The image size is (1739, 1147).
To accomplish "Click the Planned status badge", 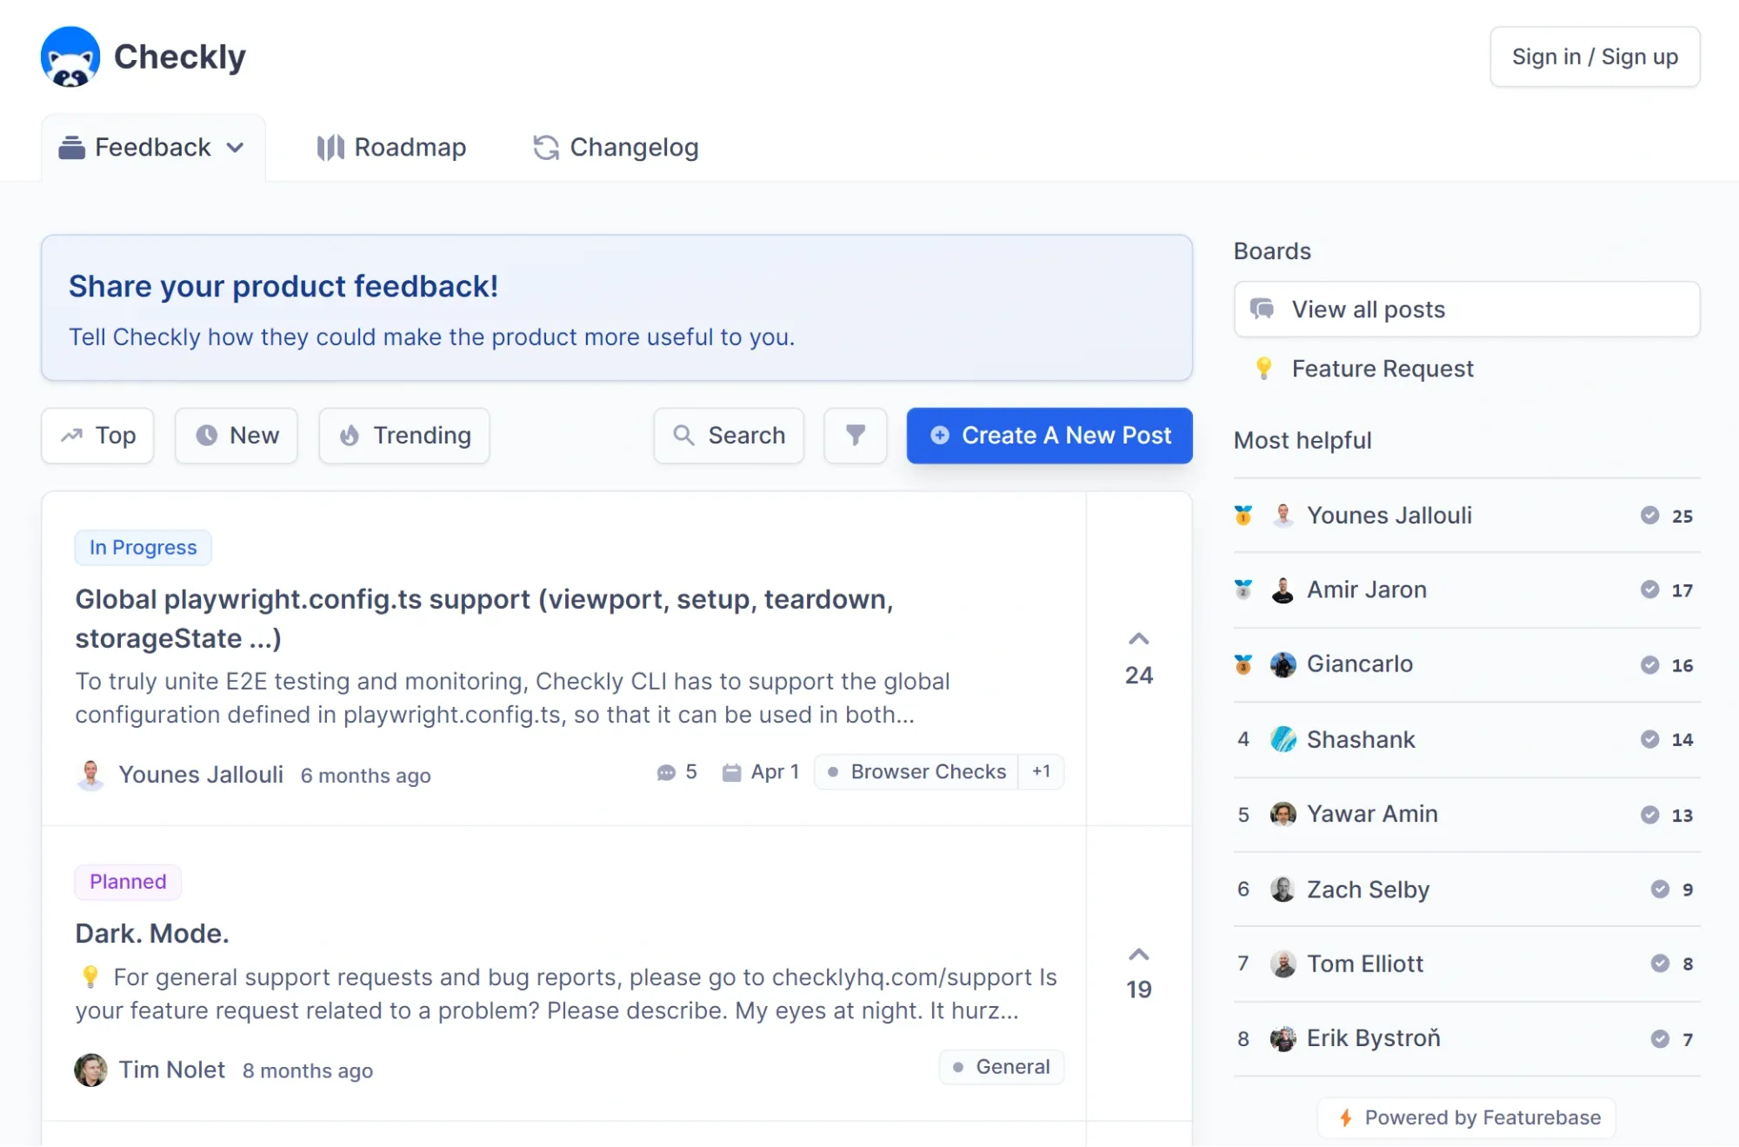I will click(x=128, y=882).
